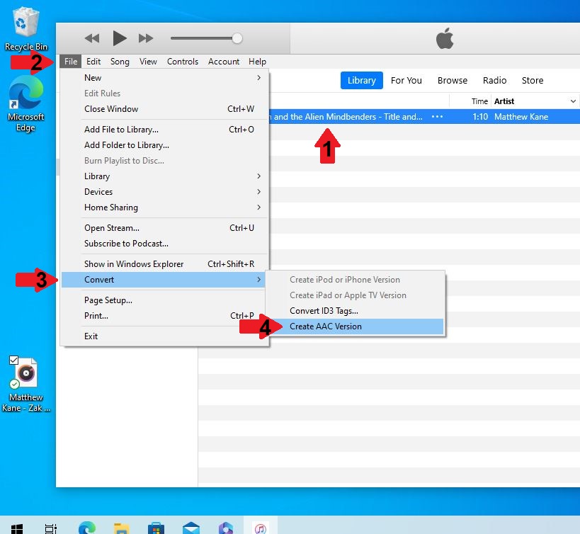Switch to the Radio tab
The image size is (580, 534).
coord(494,80)
